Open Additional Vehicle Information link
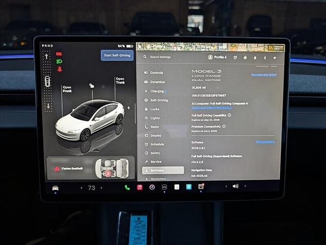The height and width of the screenshot is (245, 326). 211,108
